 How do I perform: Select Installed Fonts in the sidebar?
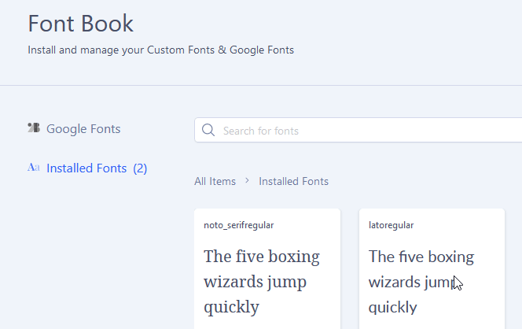click(86, 168)
